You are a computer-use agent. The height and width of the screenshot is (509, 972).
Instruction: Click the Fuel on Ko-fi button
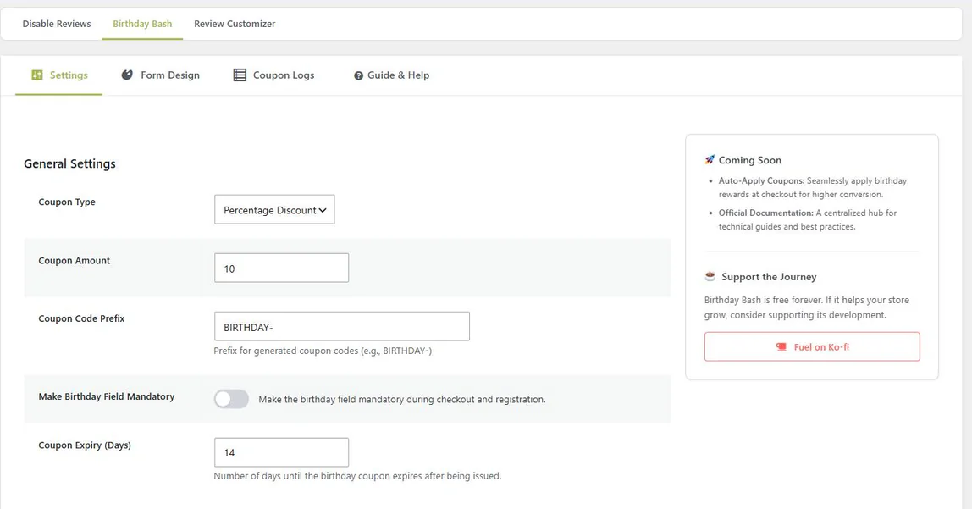812,346
